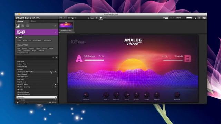Screen dimensions: 221x124
Task: Select the Instruments piano-keys icon
Action: point(18,26)
